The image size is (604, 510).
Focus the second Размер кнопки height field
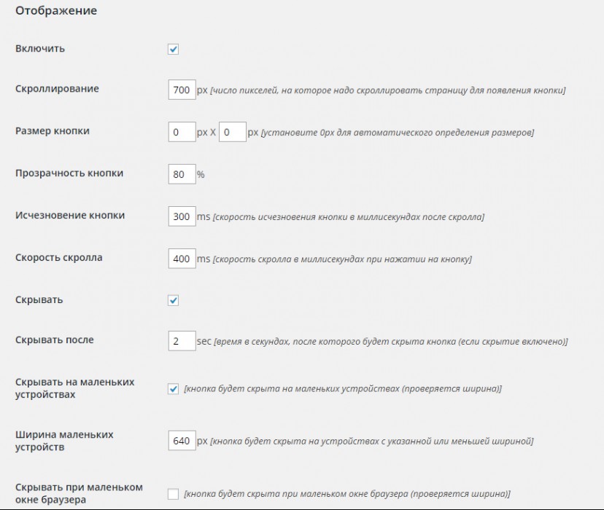pyautogui.click(x=232, y=132)
